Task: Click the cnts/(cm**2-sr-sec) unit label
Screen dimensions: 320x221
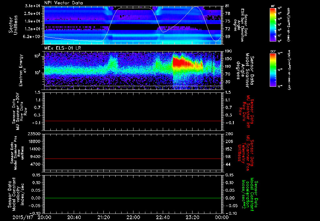Action: coord(288,24)
